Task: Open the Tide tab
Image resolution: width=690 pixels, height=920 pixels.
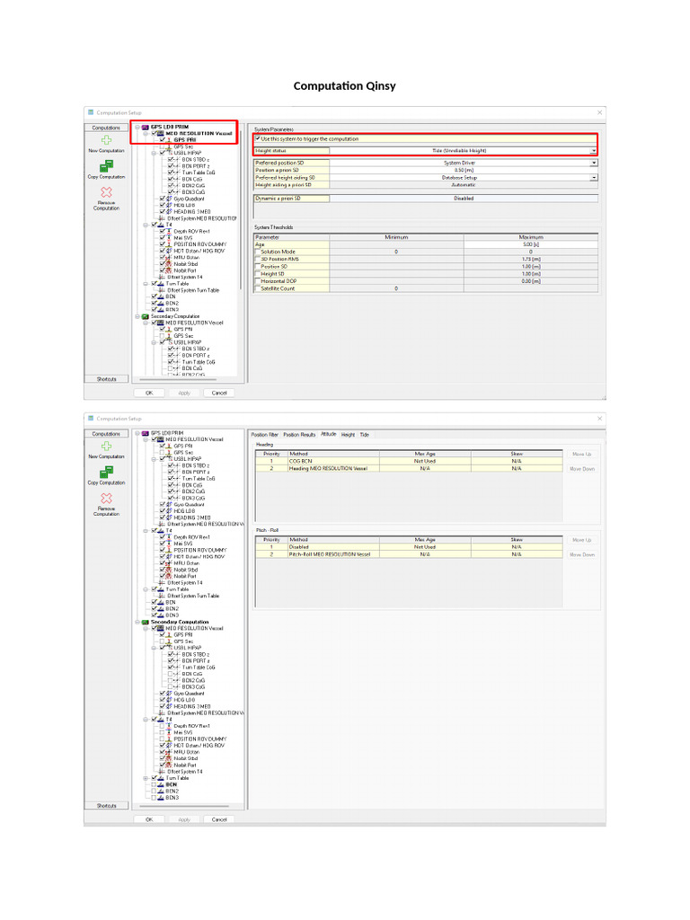Action: pyautogui.click(x=365, y=435)
